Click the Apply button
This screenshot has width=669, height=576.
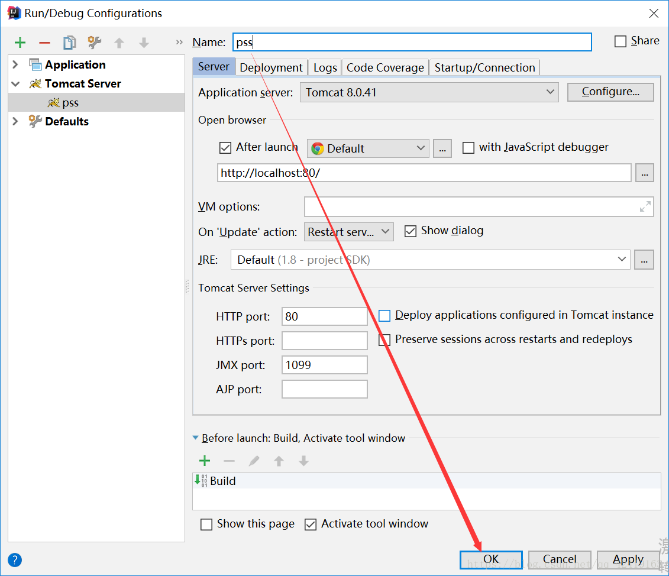[628, 559]
